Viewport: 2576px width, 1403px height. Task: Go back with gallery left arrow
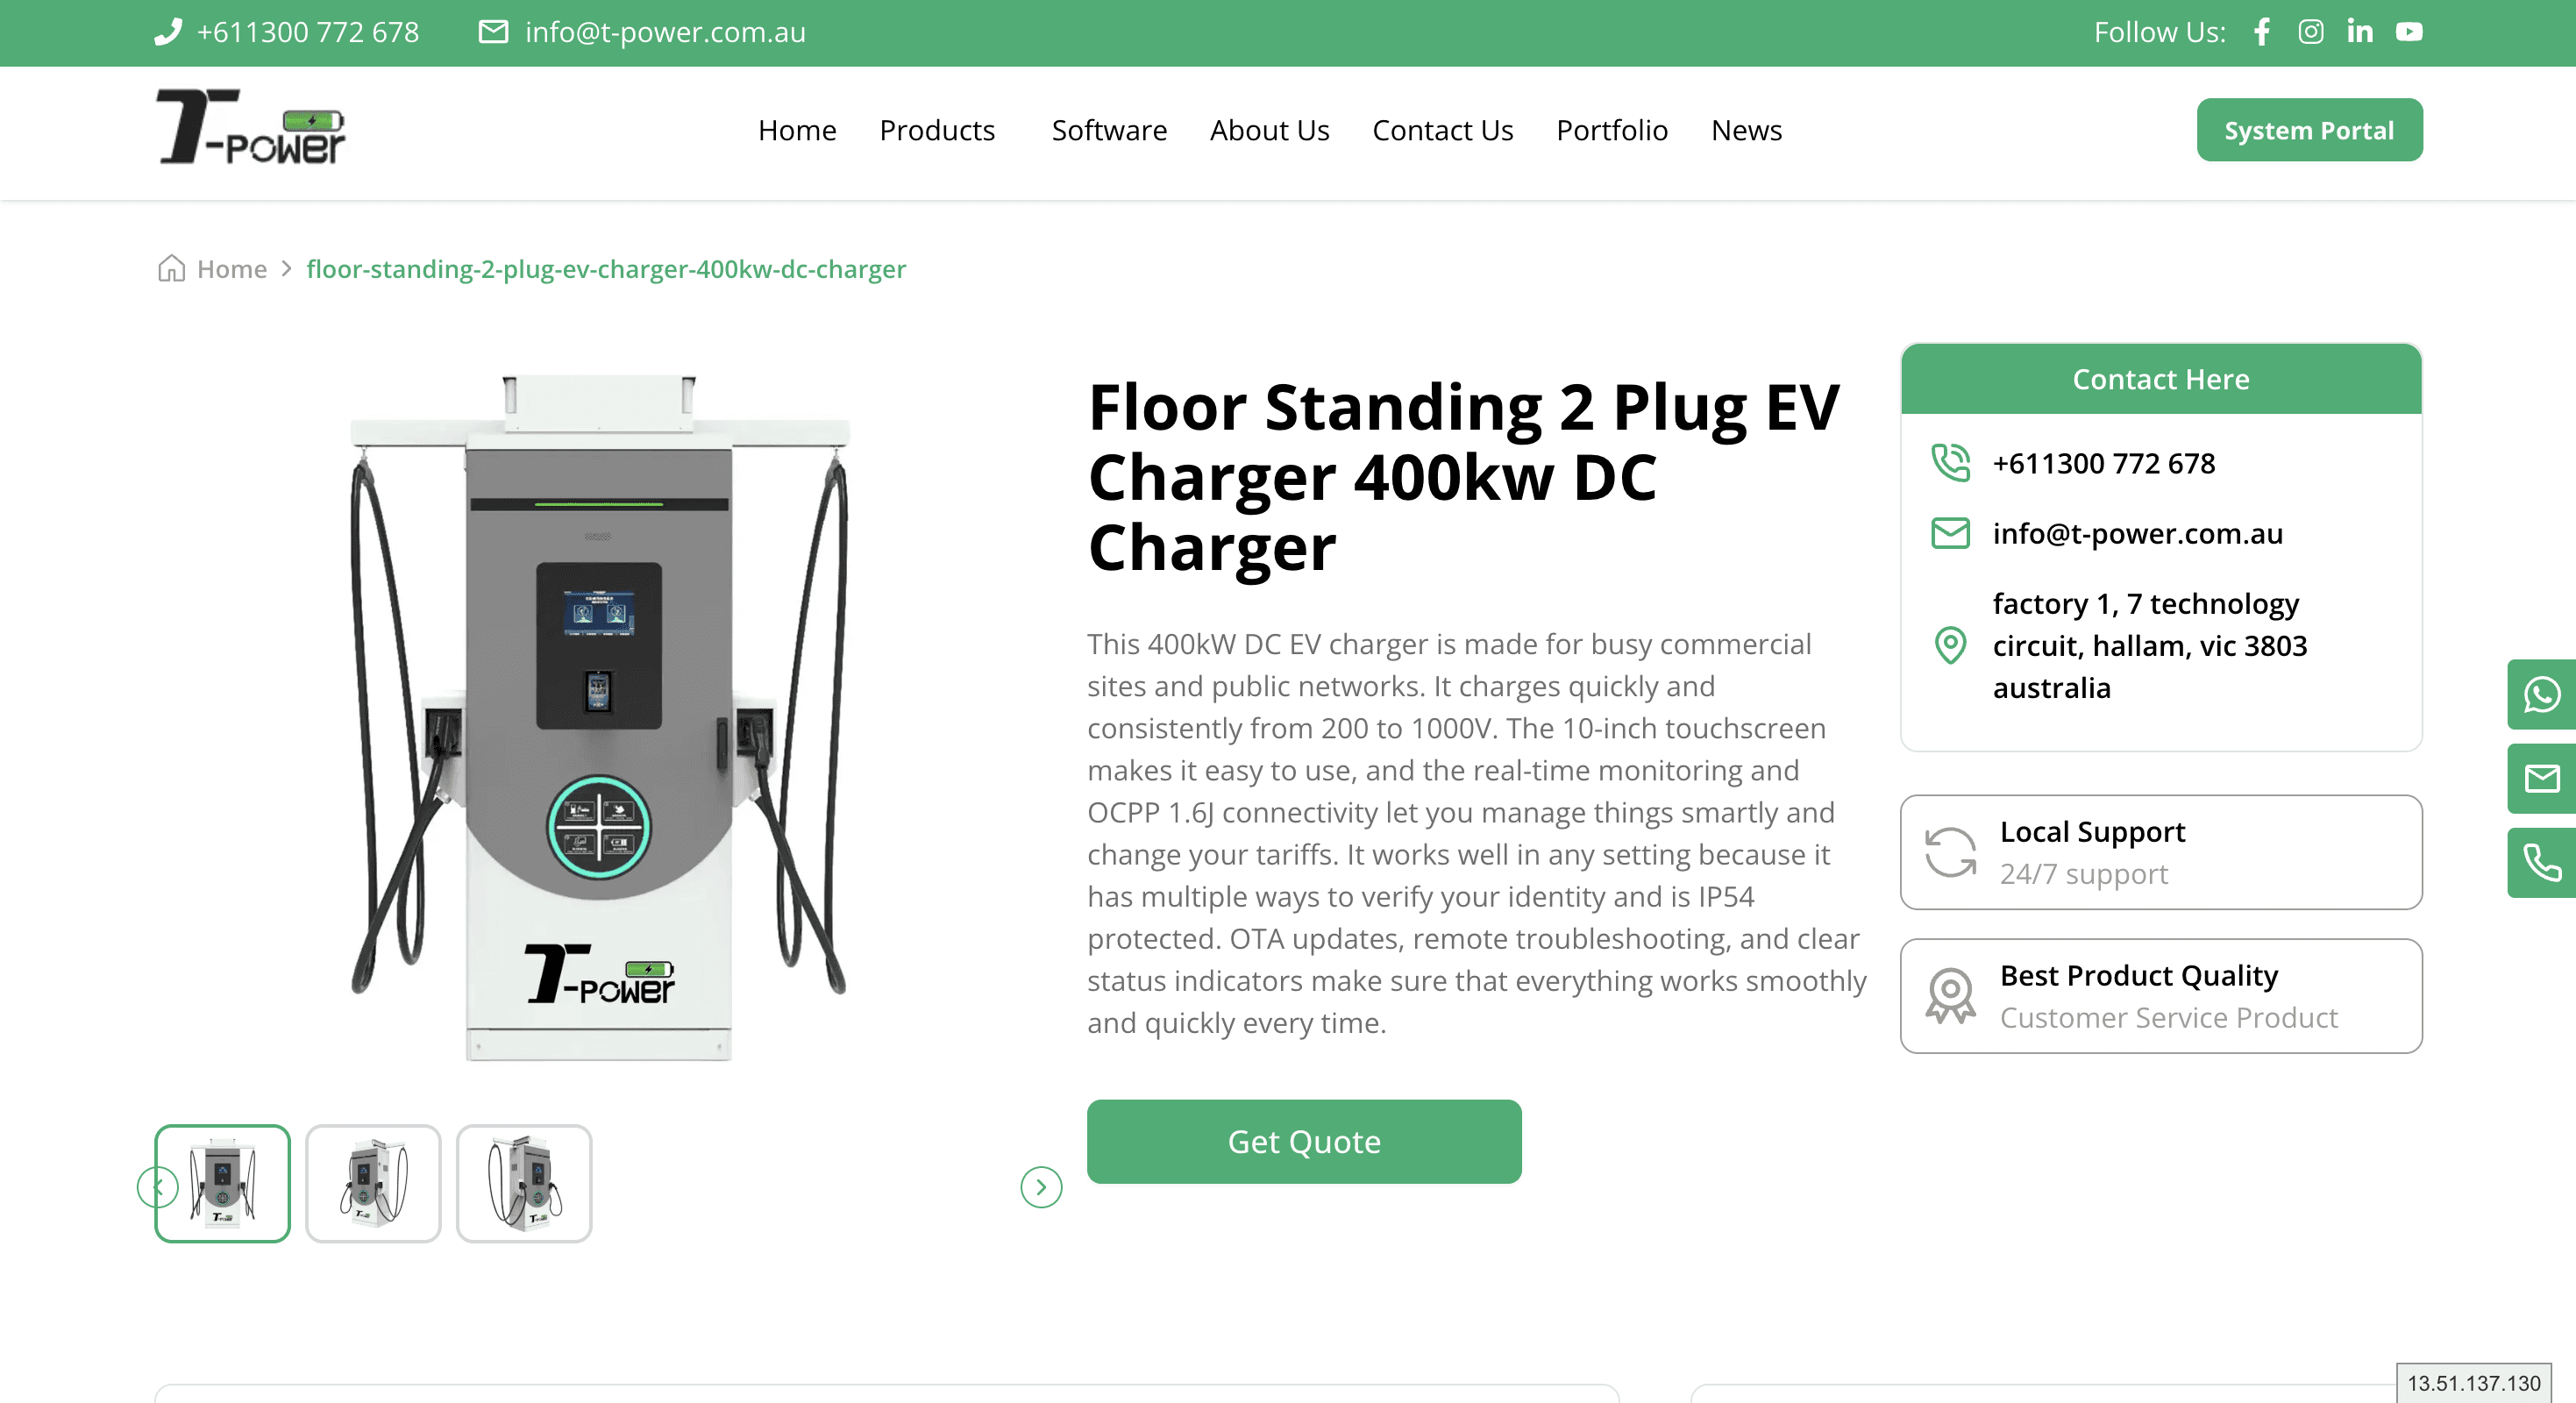(x=158, y=1187)
